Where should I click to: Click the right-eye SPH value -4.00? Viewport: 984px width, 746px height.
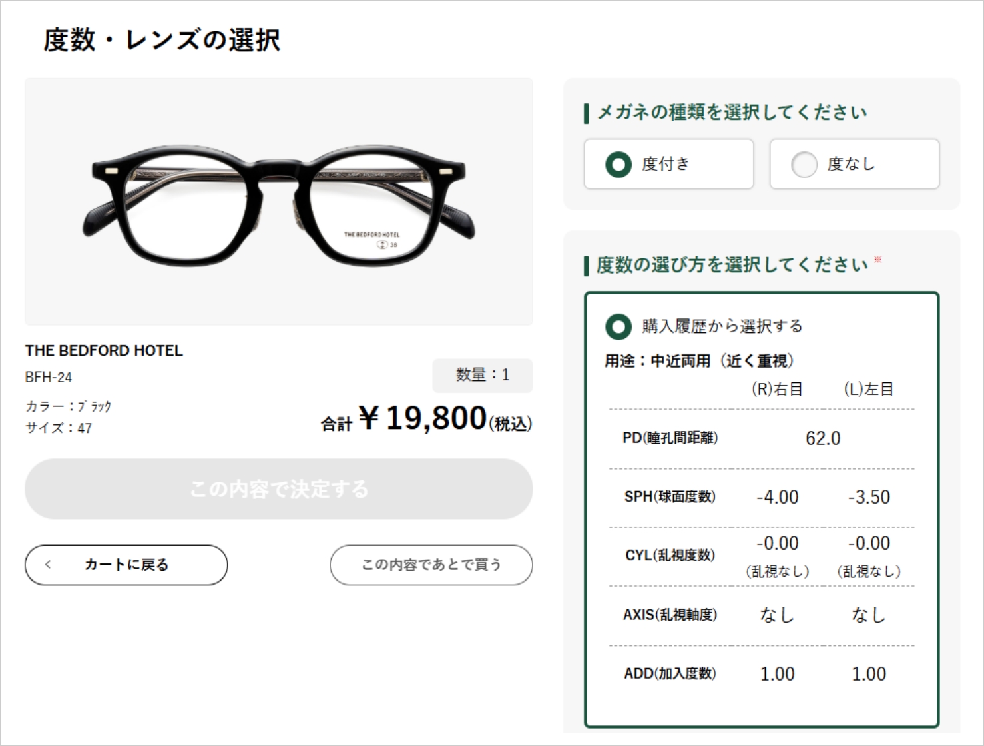[x=777, y=497]
